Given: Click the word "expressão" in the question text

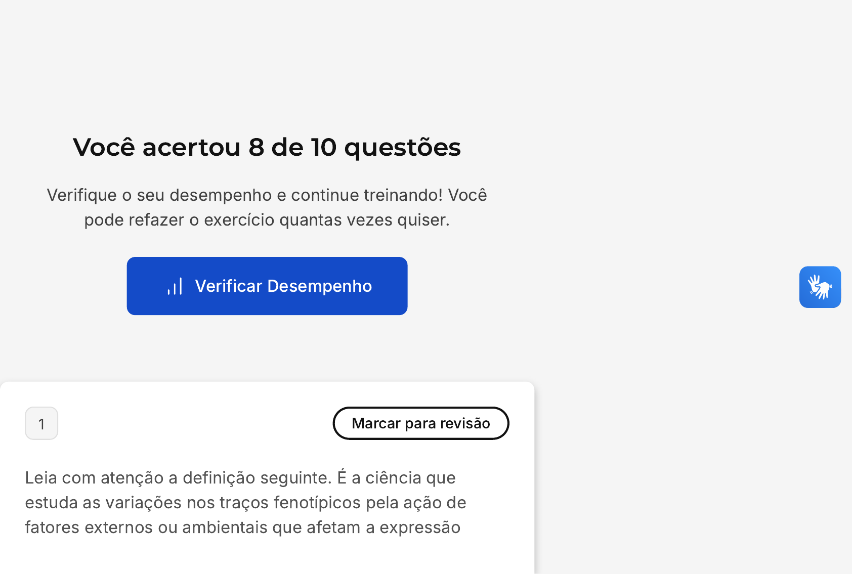Looking at the screenshot, I should click(420, 527).
